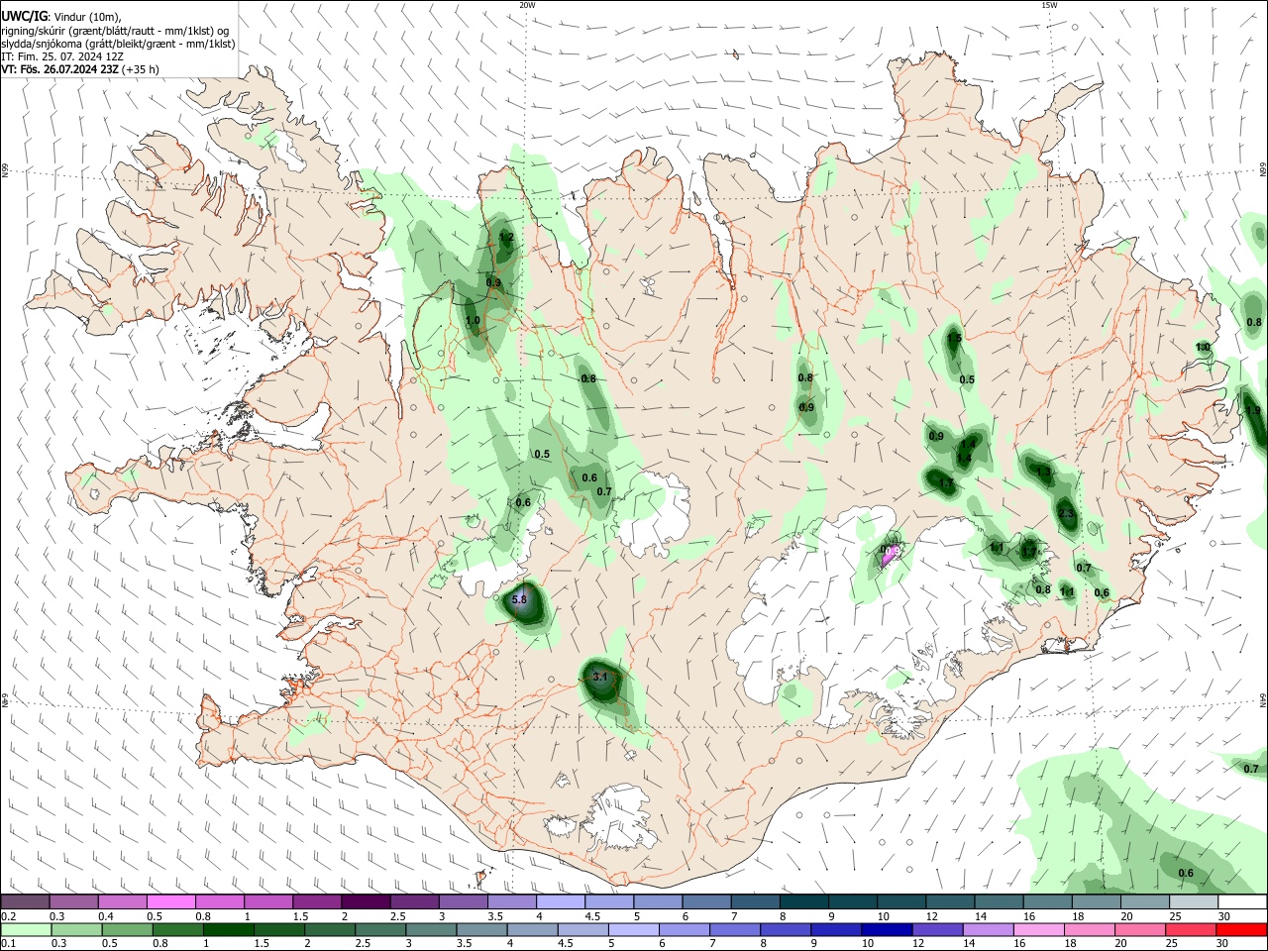Select the 0.8 green swatch in the rain legend row
The image size is (1268, 951).
[177, 929]
